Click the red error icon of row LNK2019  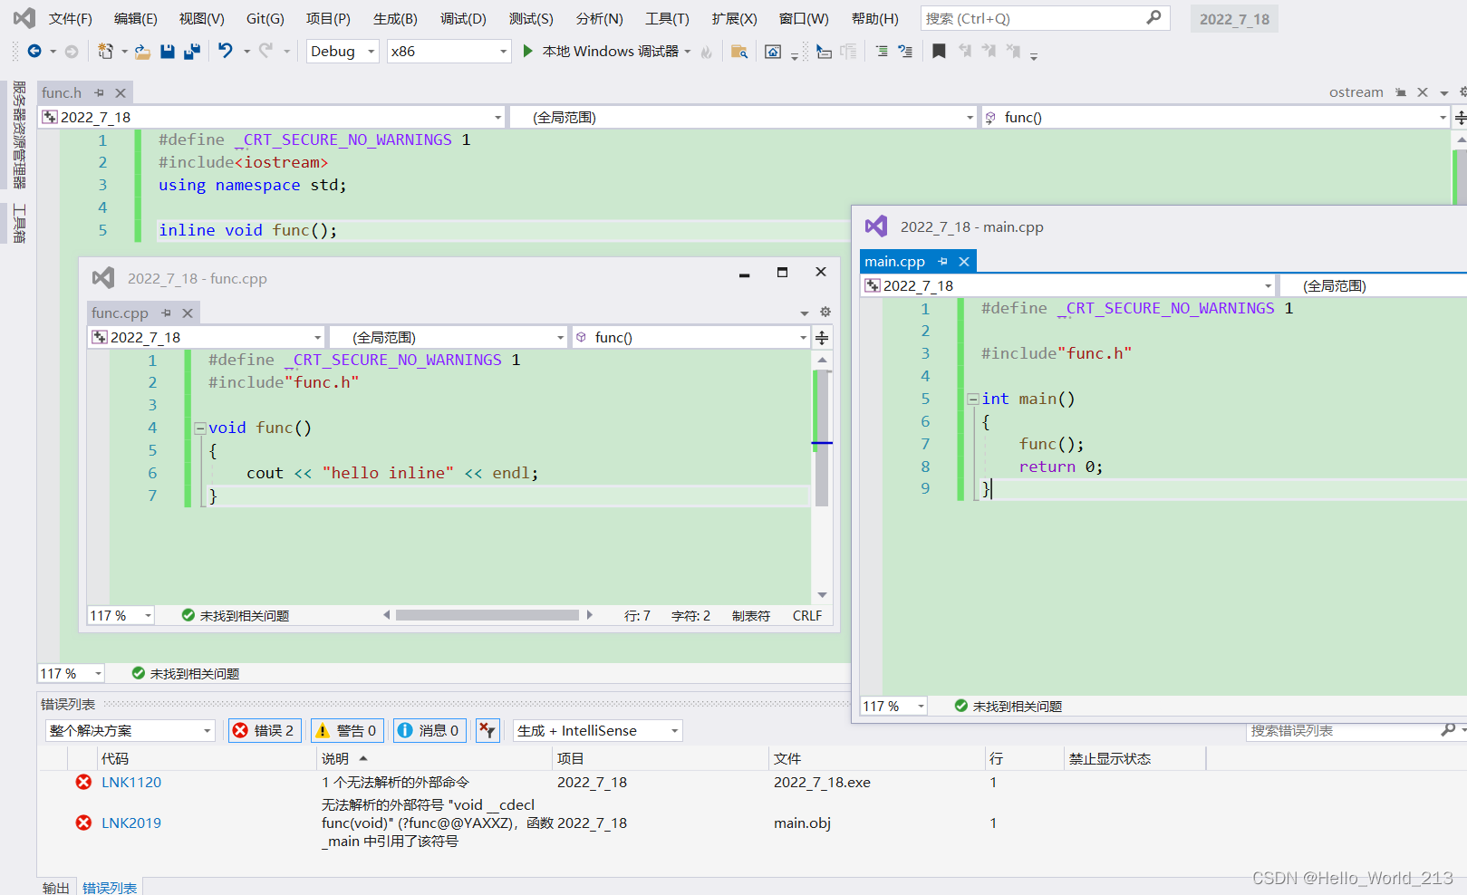click(83, 823)
